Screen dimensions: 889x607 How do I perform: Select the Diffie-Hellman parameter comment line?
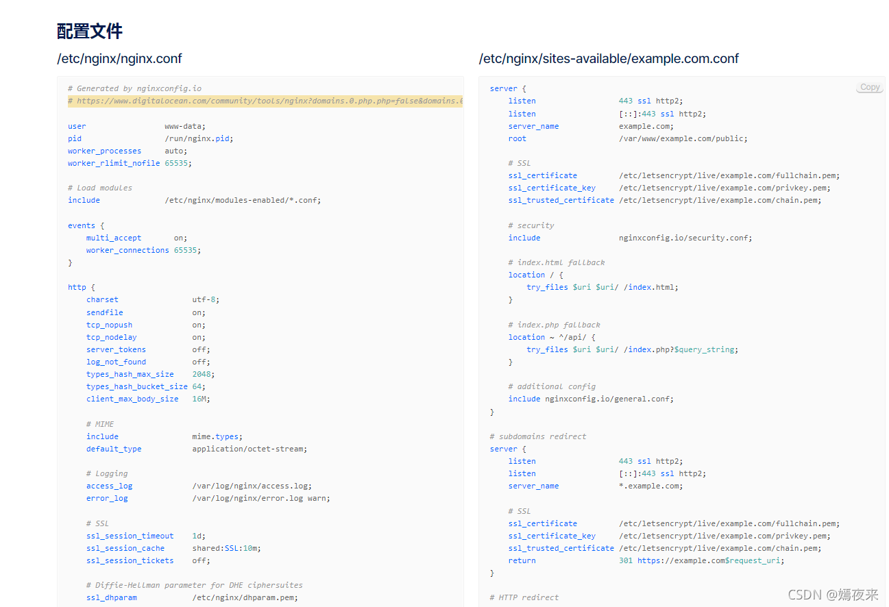click(x=195, y=585)
